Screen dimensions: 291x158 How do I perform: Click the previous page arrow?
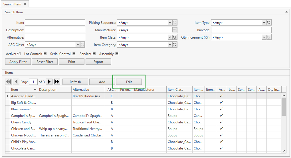click(x=16, y=82)
